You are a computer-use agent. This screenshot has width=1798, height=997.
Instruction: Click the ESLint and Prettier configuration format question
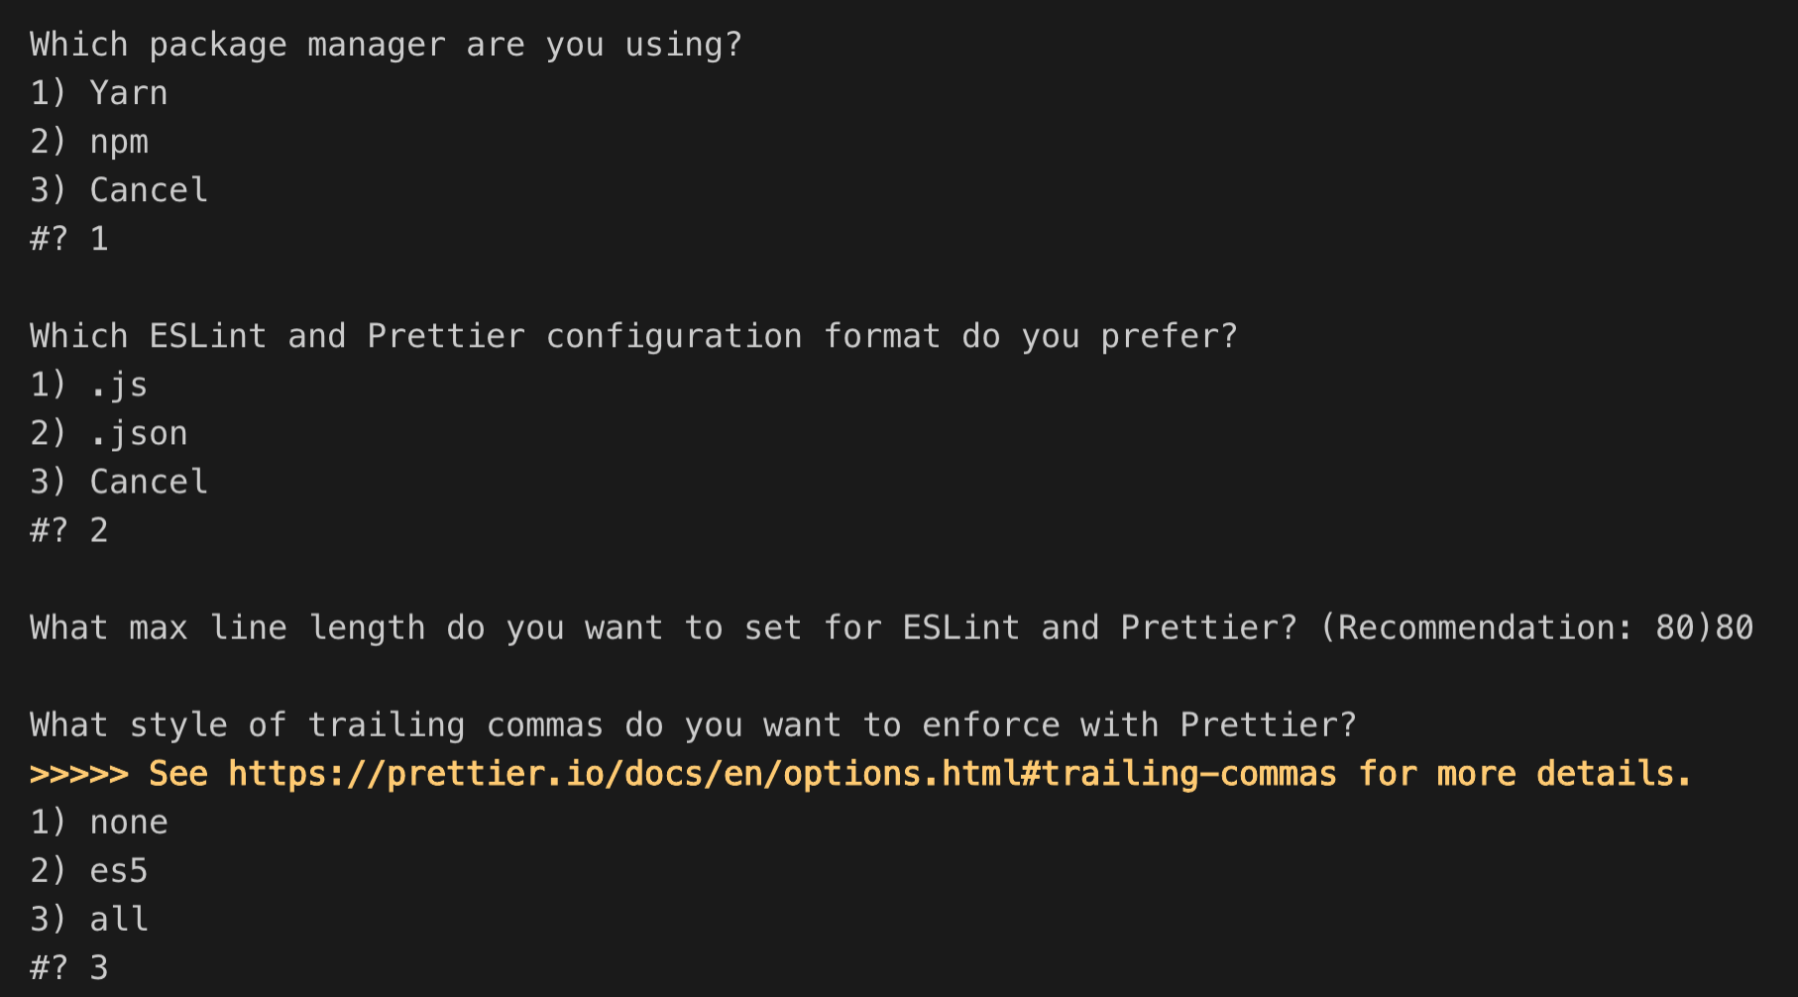pos(633,336)
